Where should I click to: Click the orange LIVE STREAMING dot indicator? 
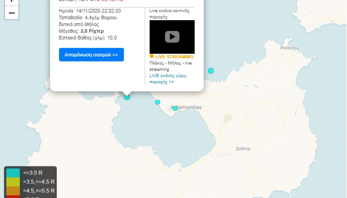tap(151, 56)
